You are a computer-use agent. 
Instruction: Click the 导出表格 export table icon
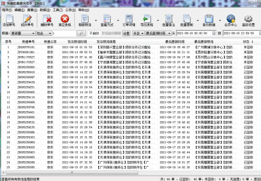click(147, 20)
